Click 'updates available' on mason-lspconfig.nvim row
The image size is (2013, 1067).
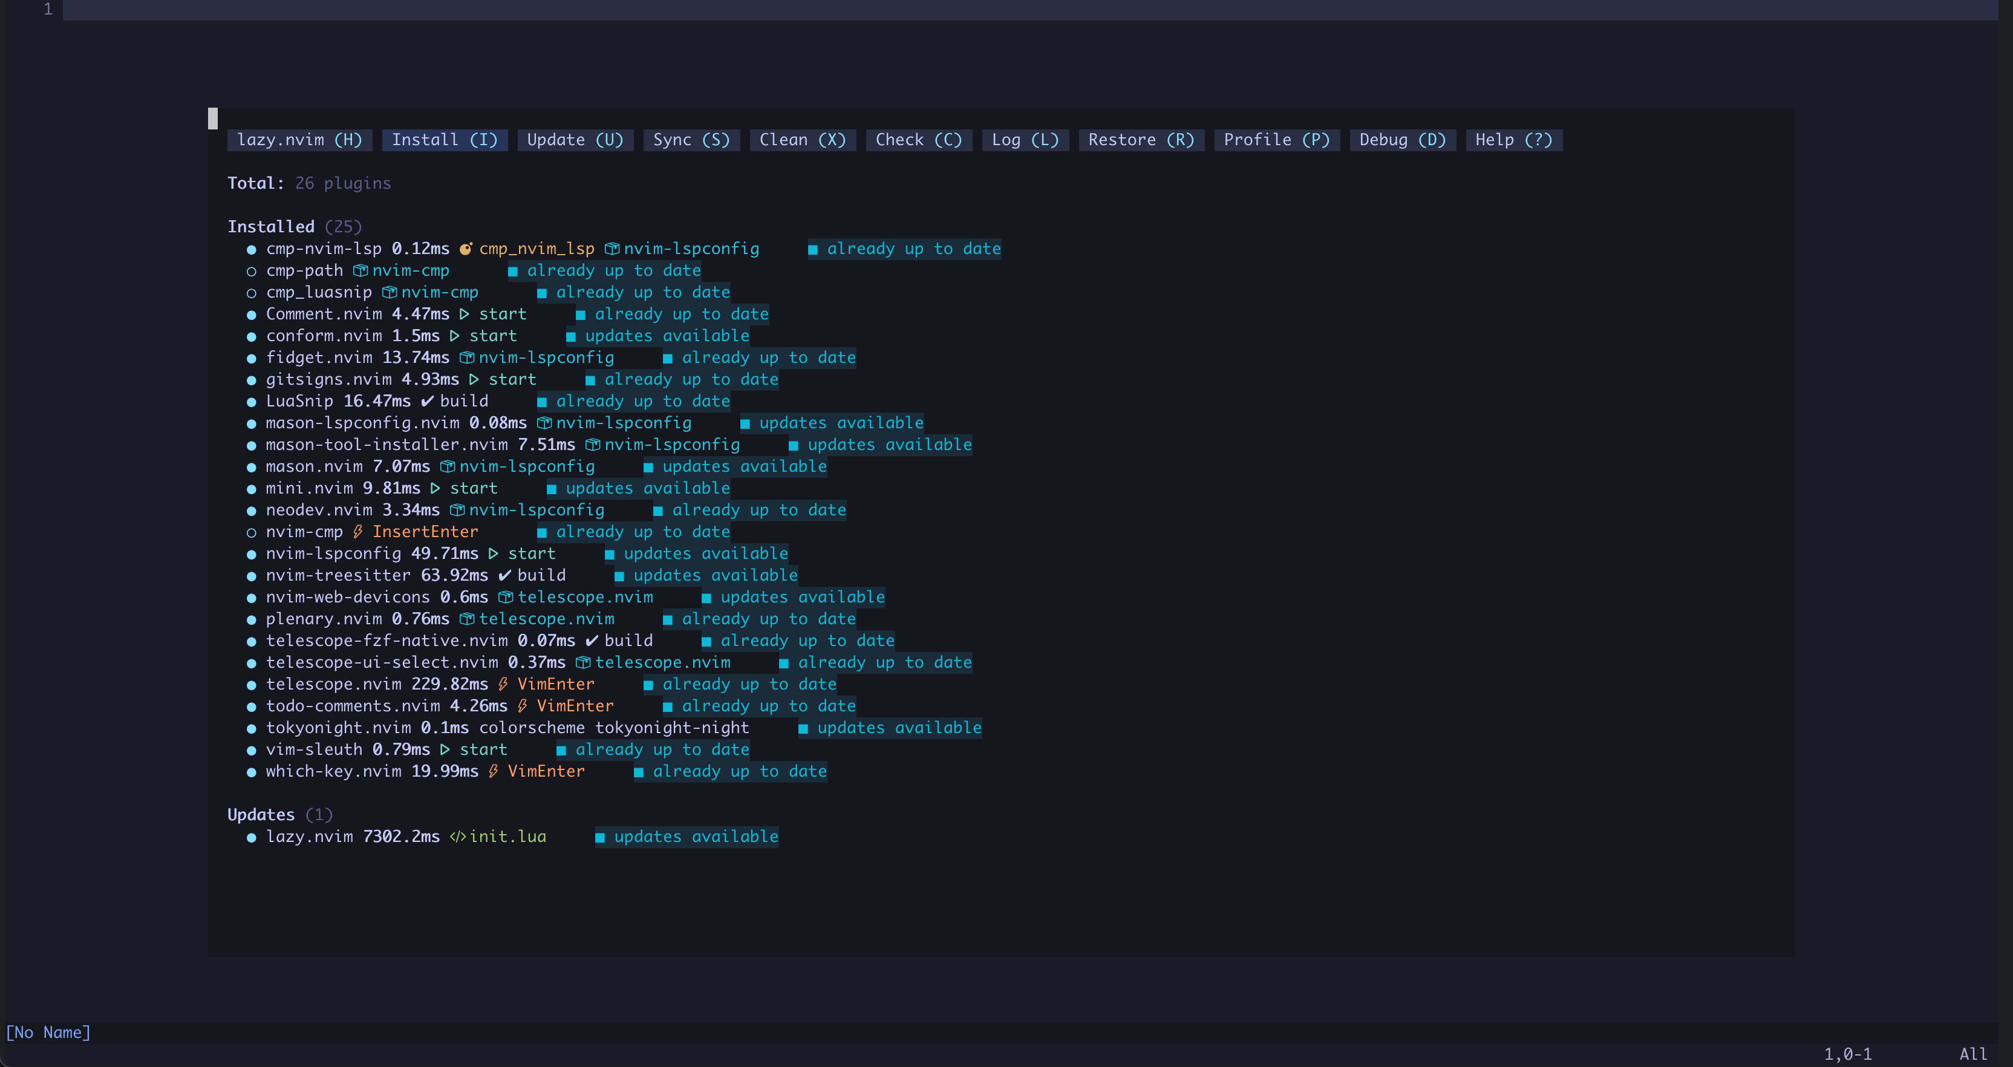tap(841, 423)
